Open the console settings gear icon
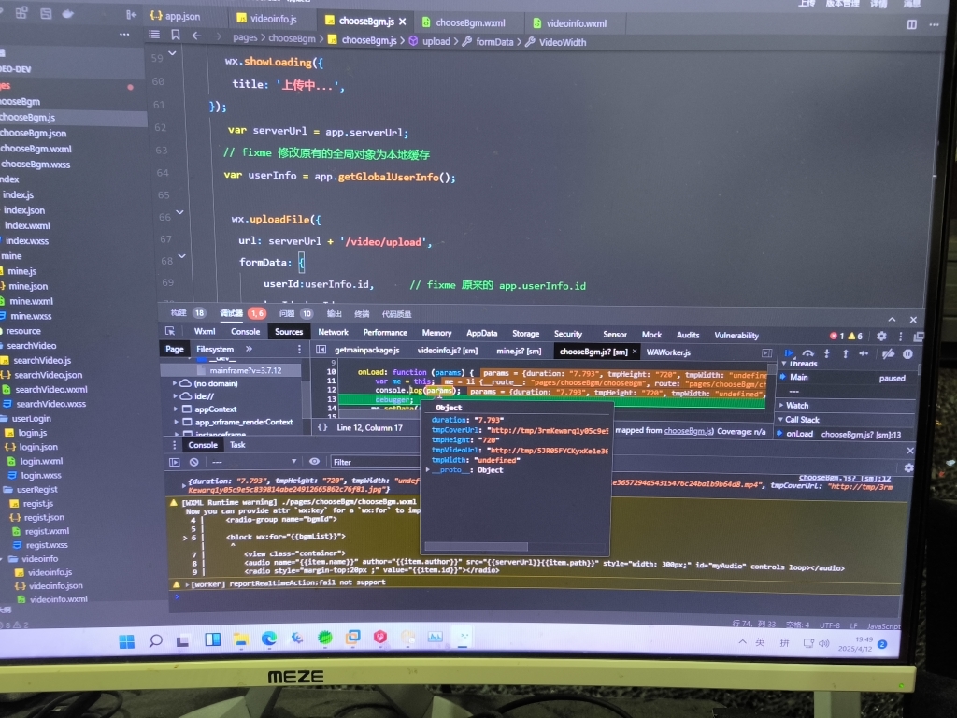 tap(908, 467)
